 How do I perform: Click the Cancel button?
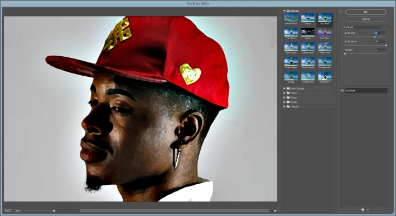(366, 19)
